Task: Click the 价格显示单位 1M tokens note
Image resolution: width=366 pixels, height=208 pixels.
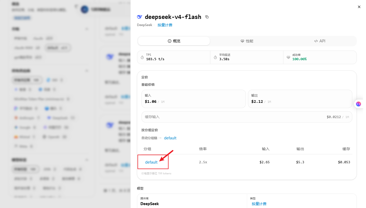Action: 156,174
